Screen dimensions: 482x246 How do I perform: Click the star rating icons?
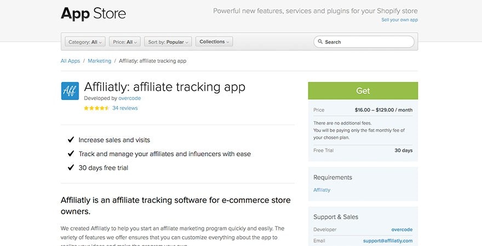(96, 108)
